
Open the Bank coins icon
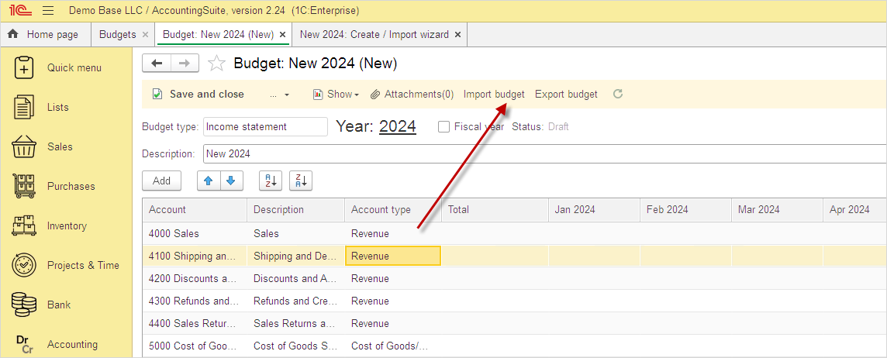pyautogui.click(x=23, y=305)
